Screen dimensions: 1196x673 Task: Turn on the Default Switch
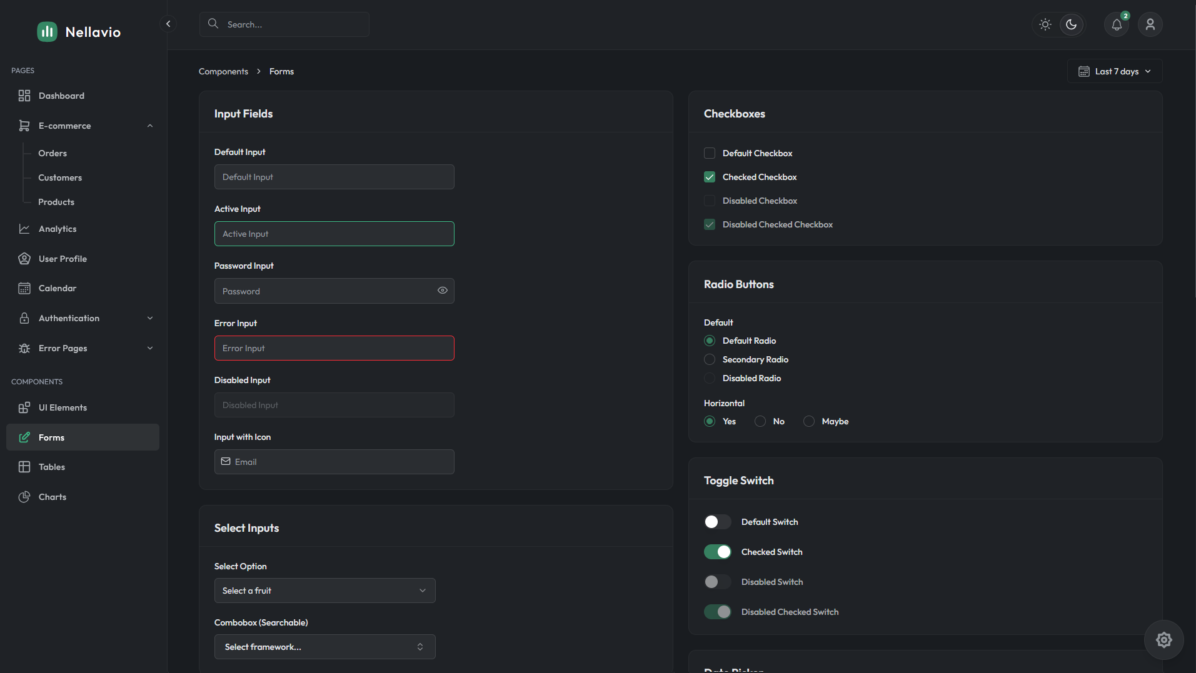click(717, 522)
